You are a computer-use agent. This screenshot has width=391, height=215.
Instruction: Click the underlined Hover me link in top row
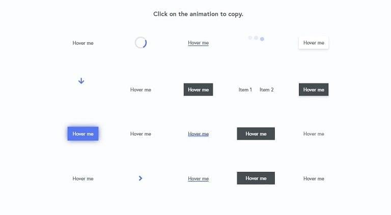coord(198,43)
